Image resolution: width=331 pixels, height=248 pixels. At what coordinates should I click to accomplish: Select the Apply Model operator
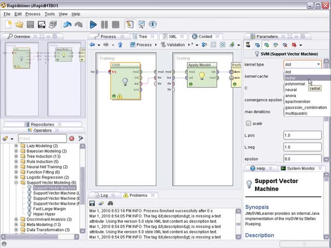(202, 75)
